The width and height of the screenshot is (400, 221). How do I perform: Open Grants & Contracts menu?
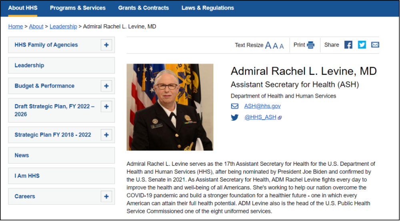tap(143, 8)
